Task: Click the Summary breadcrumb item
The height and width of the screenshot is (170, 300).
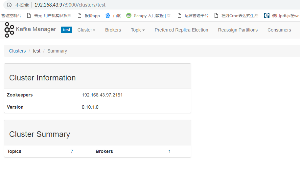Action: (x=57, y=51)
